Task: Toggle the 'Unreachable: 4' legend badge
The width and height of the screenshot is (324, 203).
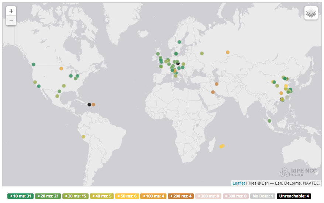Action: (x=294, y=196)
